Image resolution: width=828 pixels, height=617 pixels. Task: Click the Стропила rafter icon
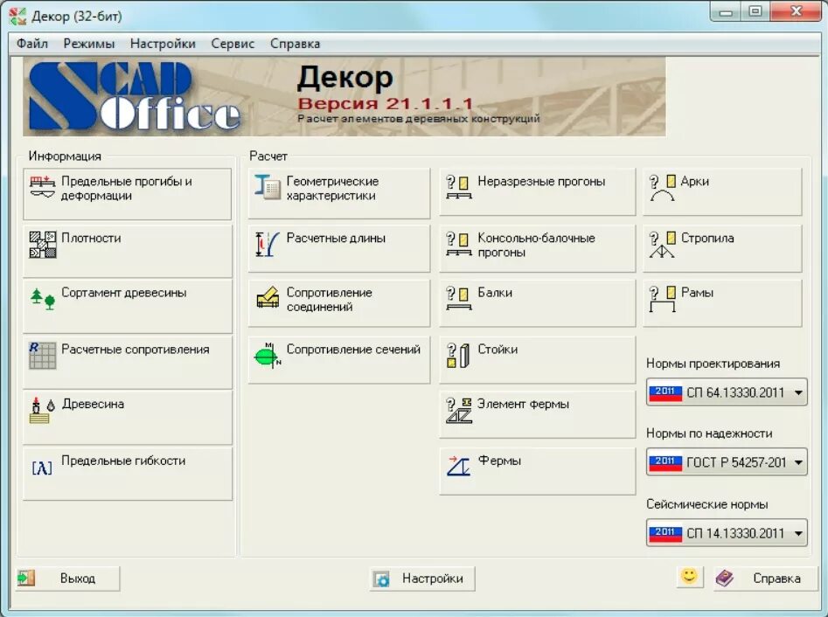pos(662,245)
